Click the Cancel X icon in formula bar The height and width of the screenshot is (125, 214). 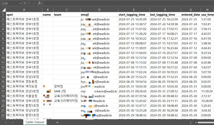(29, 3)
